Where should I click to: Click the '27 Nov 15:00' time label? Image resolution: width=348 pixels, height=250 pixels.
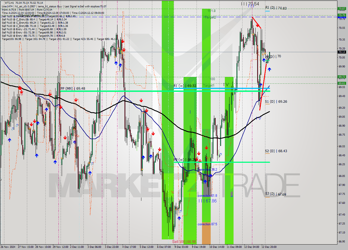(x=26, y=247)
